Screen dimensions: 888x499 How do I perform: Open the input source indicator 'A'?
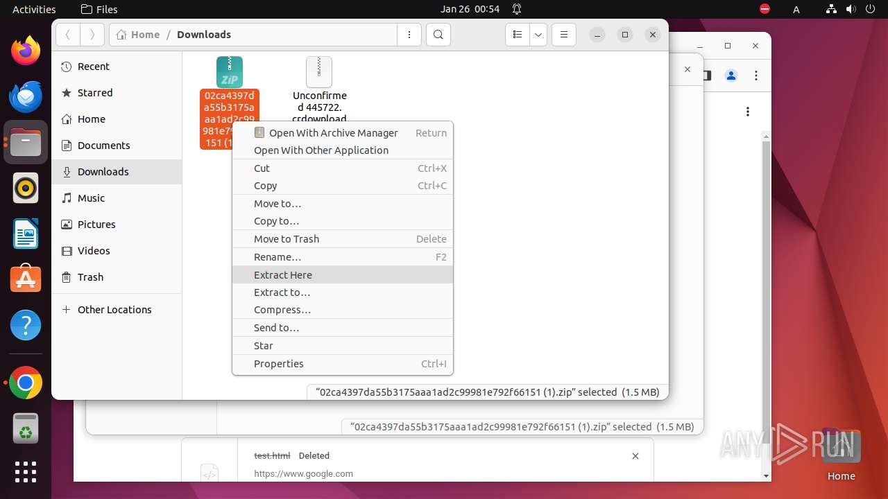[x=796, y=9]
